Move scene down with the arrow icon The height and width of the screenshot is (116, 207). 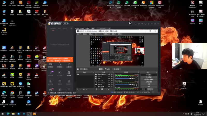pos(87,89)
